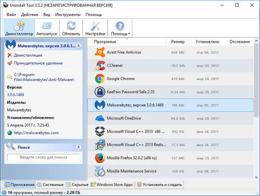The width and height of the screenshot is (260, 196).
Task: Click scrollbar up arrow in program list
Action: 256,41
